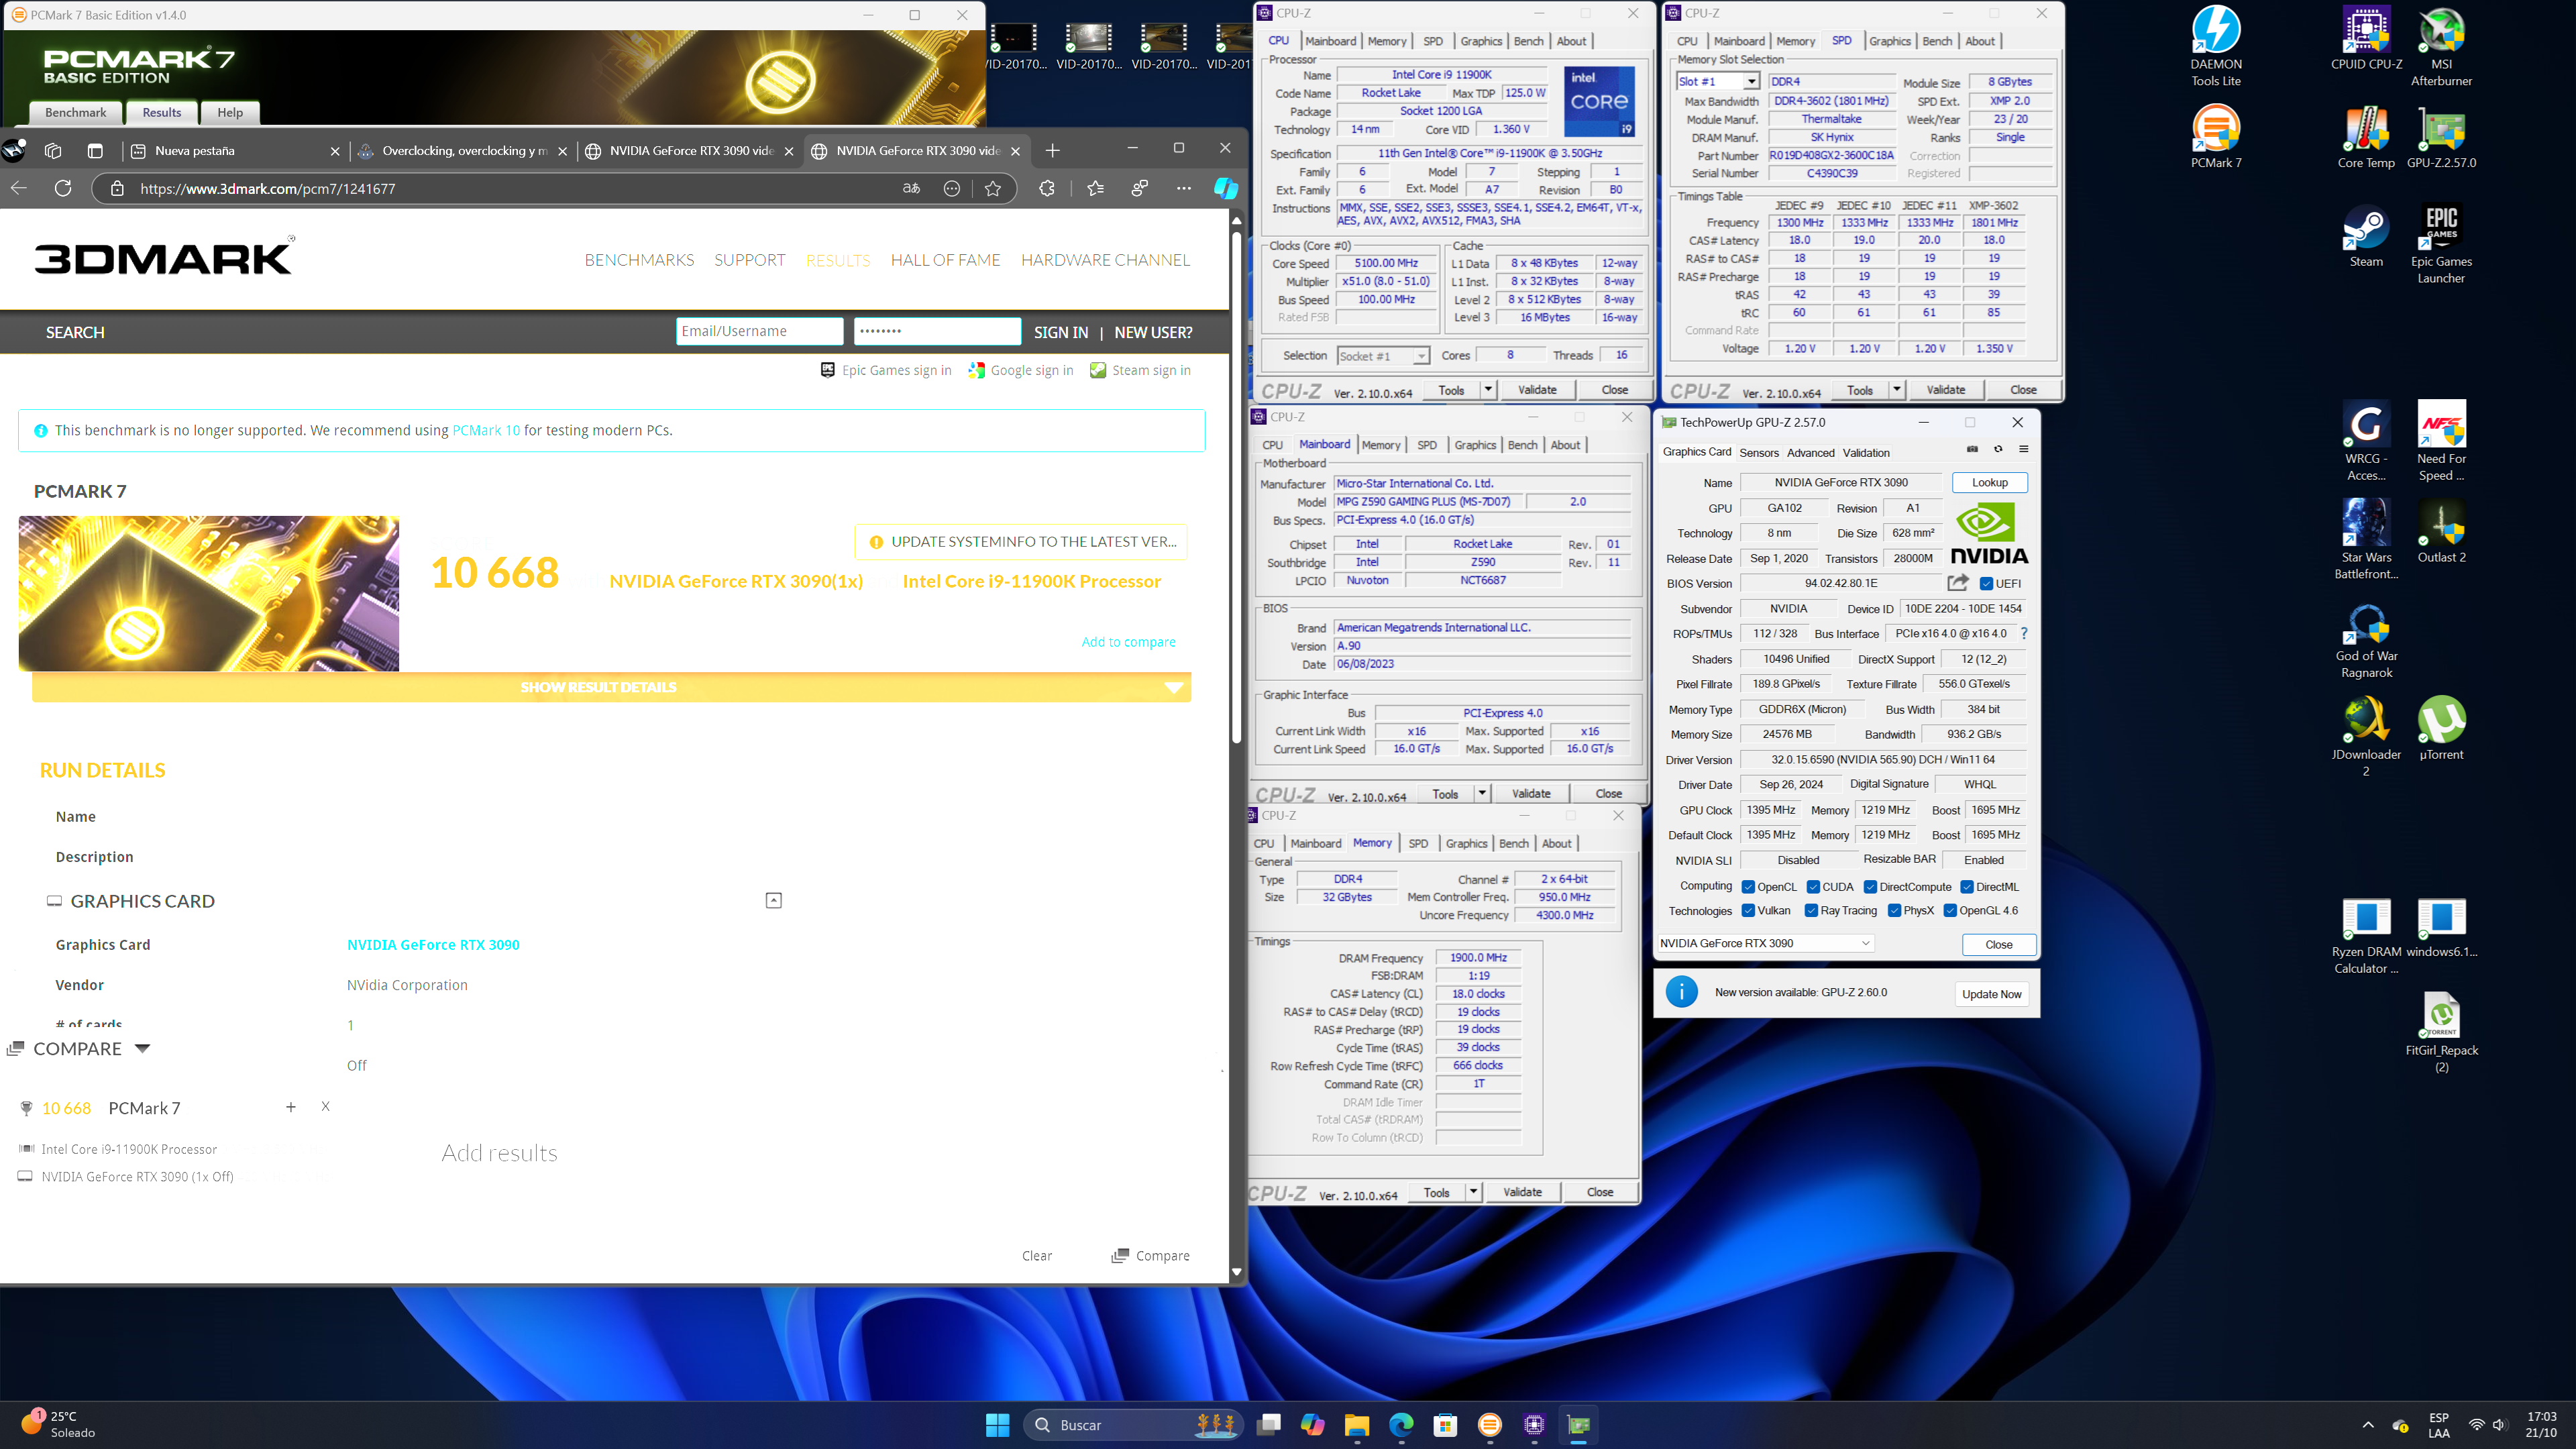Open Copilot icon in browser toolbar
This screenshot has width=2576, height=1449.
click(x=1225, y=188)
